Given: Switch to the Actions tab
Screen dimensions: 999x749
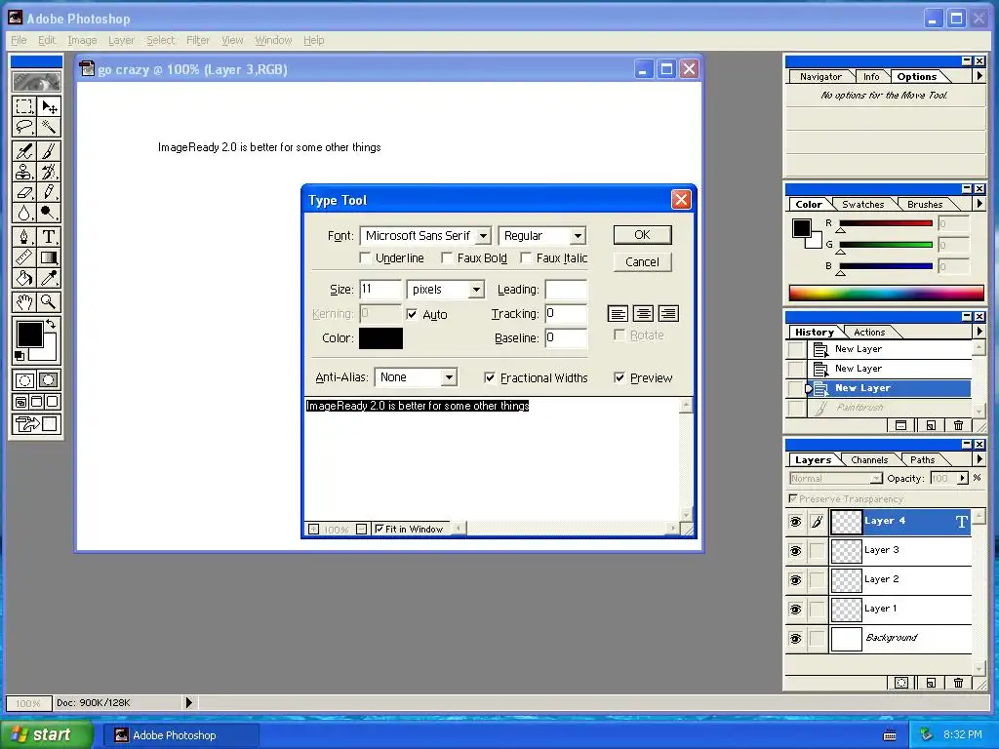Looking at the screenshot, I should (869, 332).
